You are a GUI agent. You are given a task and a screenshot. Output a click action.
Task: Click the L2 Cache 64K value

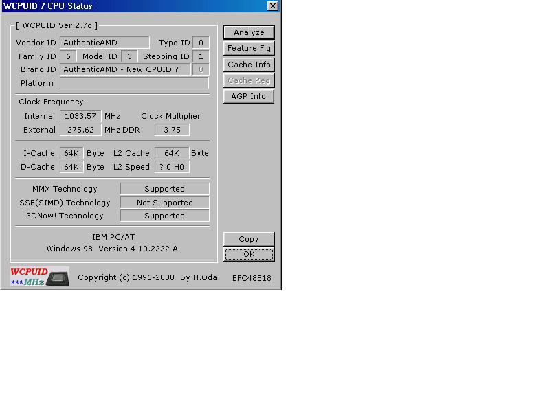(x=172, y=153)
